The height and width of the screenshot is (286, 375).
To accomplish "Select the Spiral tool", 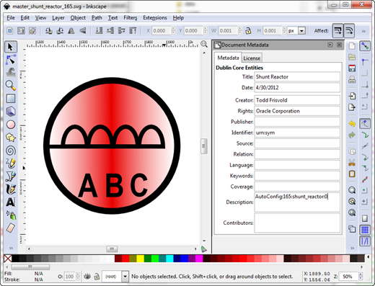I will [x=11, y=151].
